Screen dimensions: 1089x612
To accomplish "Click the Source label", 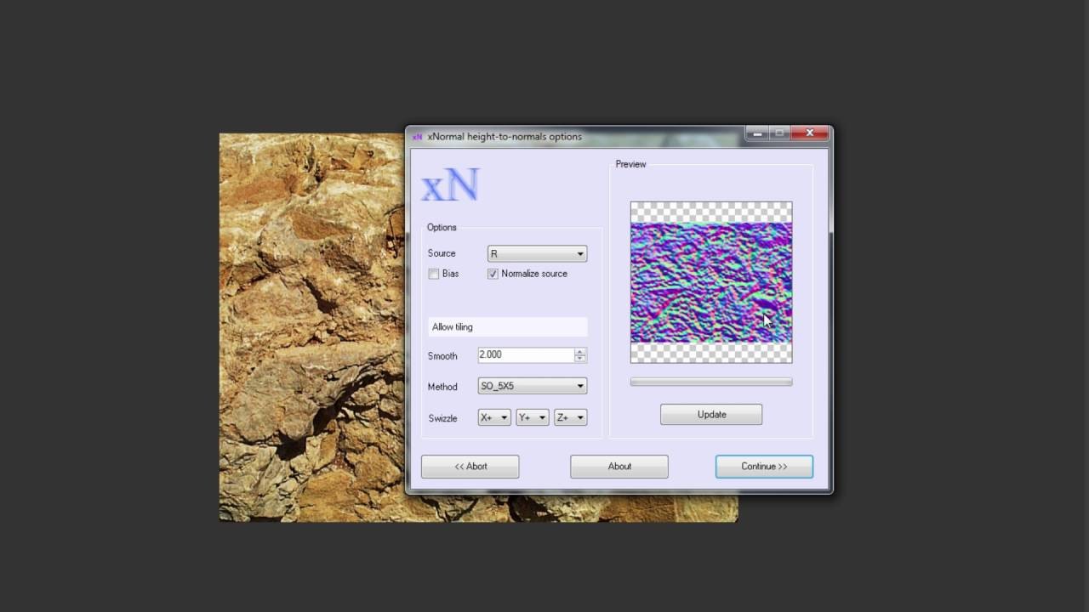I will point(442,253).
